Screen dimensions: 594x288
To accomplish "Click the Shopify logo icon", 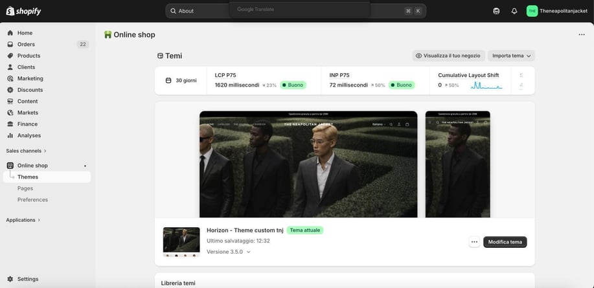I will click(10, 11).
